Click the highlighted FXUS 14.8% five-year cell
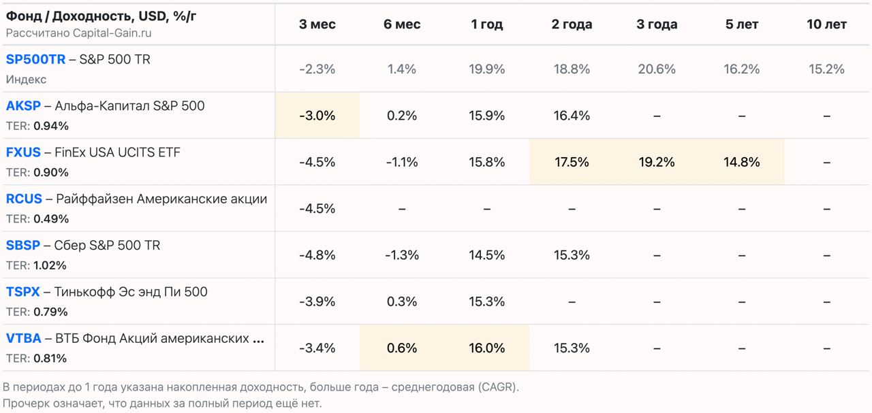Viewport: 872px width, 413px height. click(x=742, y=162)
